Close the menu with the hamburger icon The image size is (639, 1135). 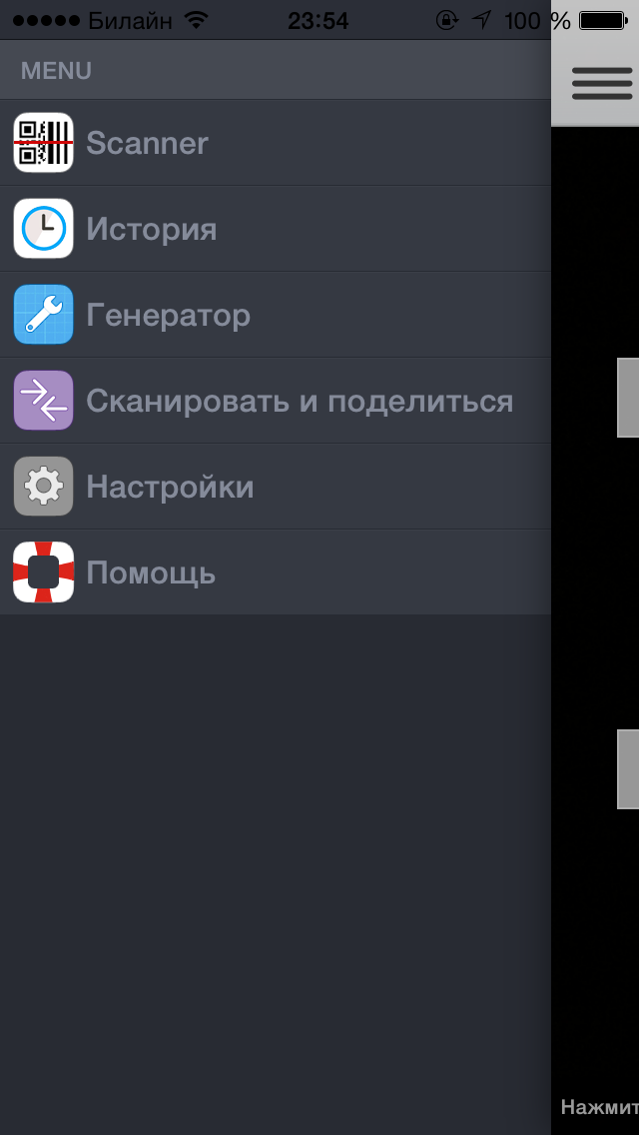click(602, 84)
